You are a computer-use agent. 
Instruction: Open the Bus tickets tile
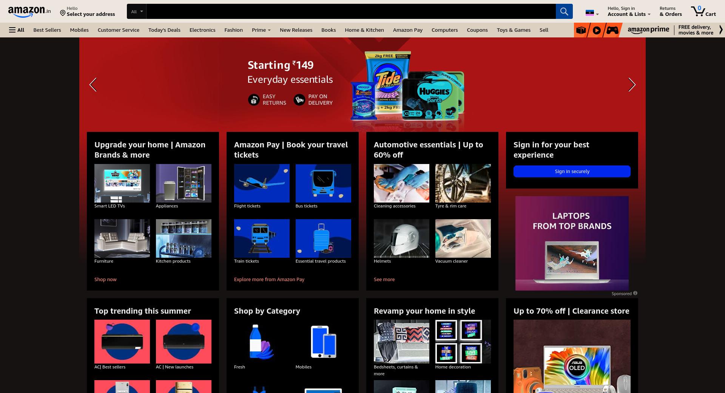(323, 183)
